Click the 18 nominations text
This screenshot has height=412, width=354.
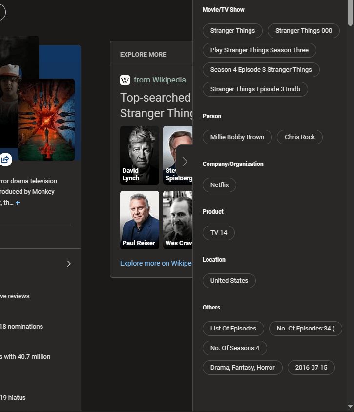click(21, 327)
